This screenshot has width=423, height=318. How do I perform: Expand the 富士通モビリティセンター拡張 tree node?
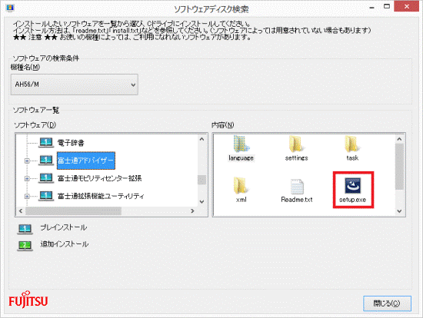coord(27,178)
